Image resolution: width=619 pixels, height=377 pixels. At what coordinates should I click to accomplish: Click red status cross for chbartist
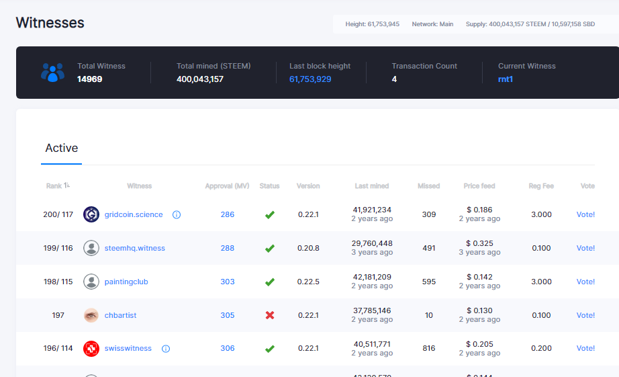[270, 315]
